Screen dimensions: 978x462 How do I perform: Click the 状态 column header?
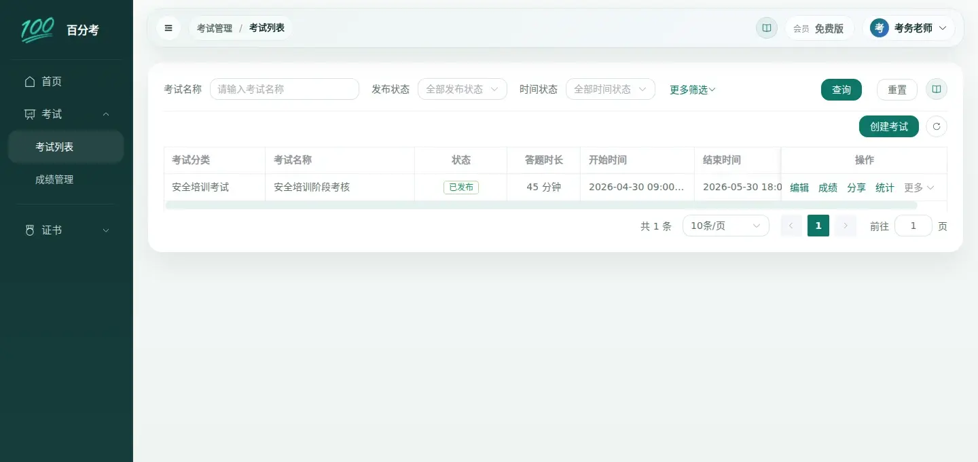(x=461, y=160)
